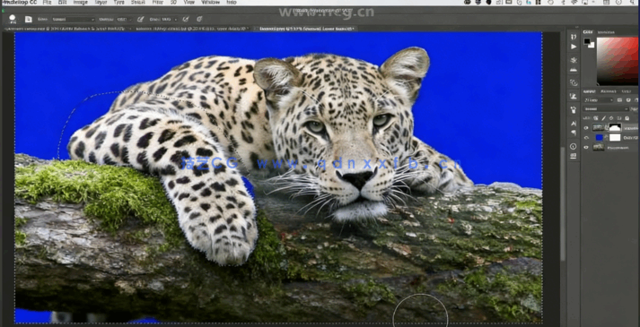Pick a red shade in the color field
Viewport: 640px width, 327px height.
[x=618, y=61]
